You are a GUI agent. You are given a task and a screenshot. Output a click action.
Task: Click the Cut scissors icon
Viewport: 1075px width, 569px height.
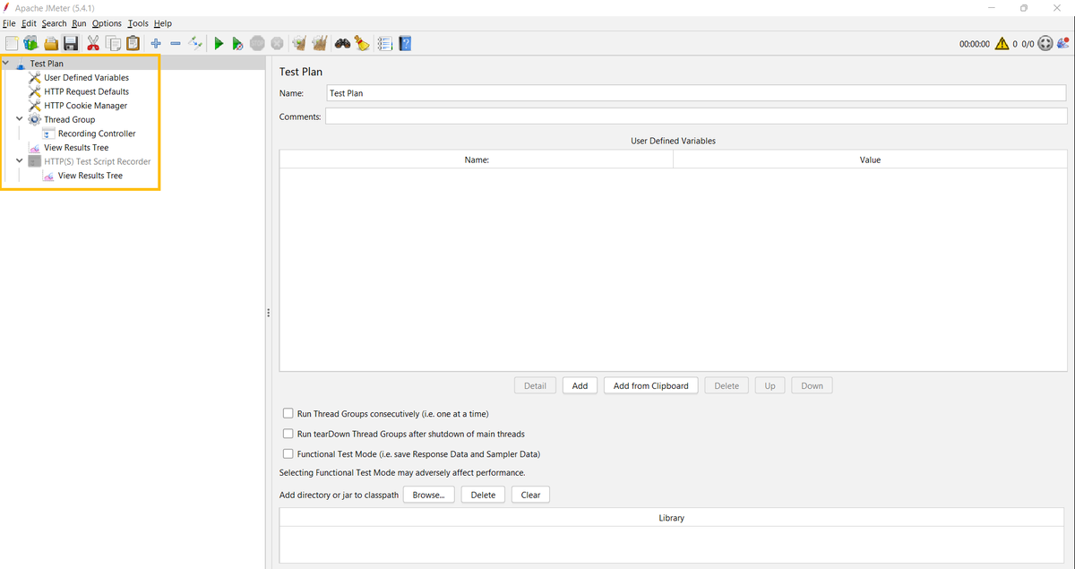(x=93, y=43)
